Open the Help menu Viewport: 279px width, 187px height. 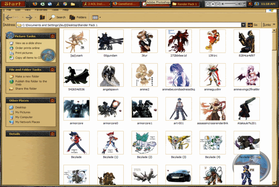click(66, 10)
